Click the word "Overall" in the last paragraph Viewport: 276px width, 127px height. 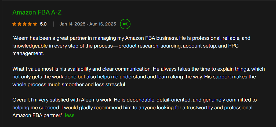21,100
